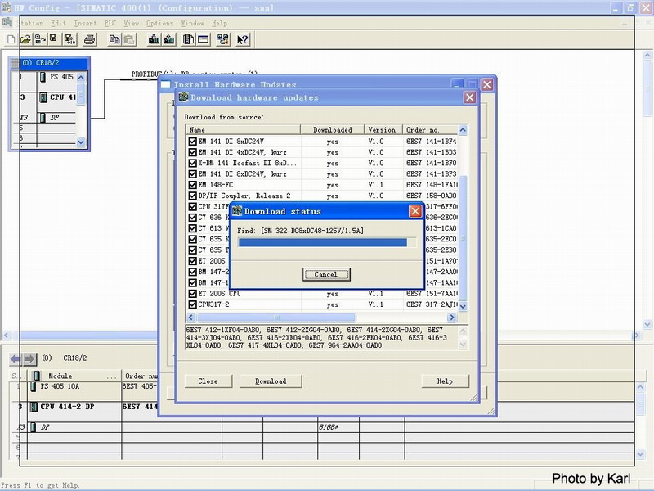Click main station view scroll up arrow

[x=647, y=55]
